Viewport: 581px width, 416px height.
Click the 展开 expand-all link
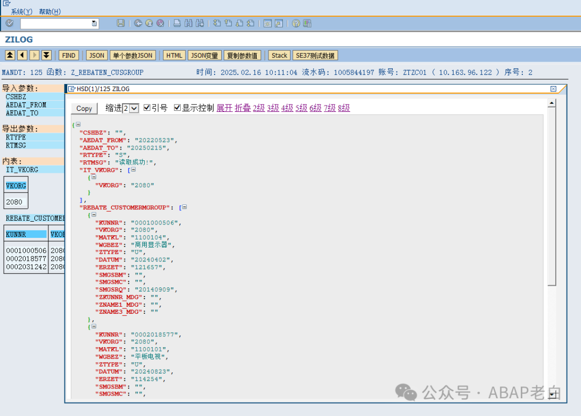click(x=224, y=108)
